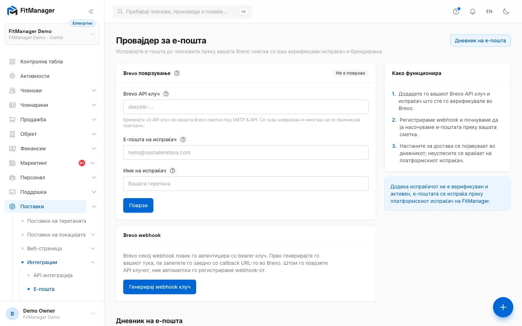Click the Поврзи button
522x326 pixels.
[x=138, y=205]
